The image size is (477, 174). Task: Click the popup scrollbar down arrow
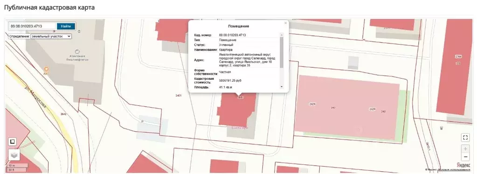click(x=281, y=87)
